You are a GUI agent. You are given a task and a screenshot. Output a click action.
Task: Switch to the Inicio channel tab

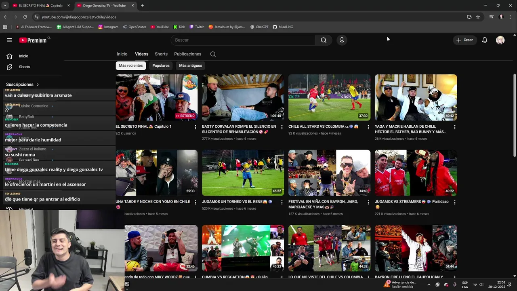point(122,54)
